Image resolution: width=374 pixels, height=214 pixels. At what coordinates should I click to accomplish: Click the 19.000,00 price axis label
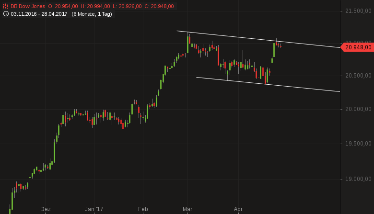pyautogui.click(x=358, y=179)
